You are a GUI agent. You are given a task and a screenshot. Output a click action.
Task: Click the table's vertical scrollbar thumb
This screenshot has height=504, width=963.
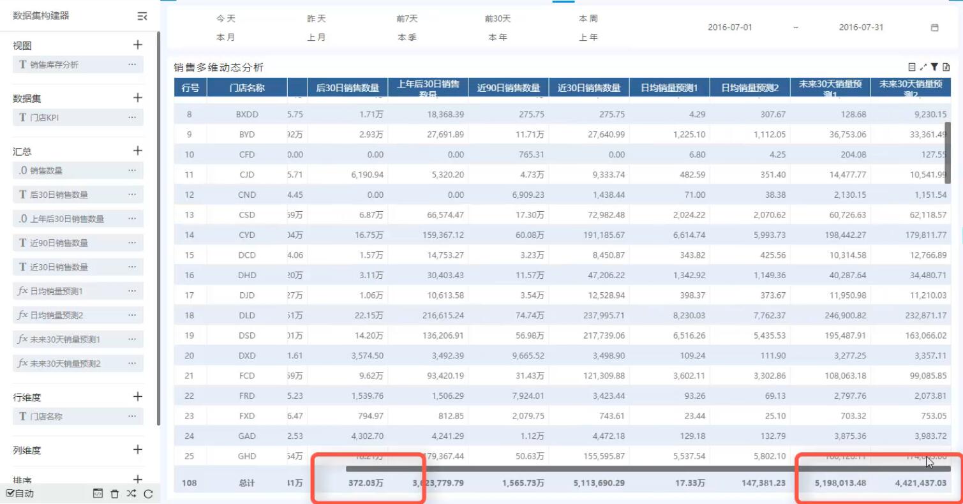tap(948, 152)
